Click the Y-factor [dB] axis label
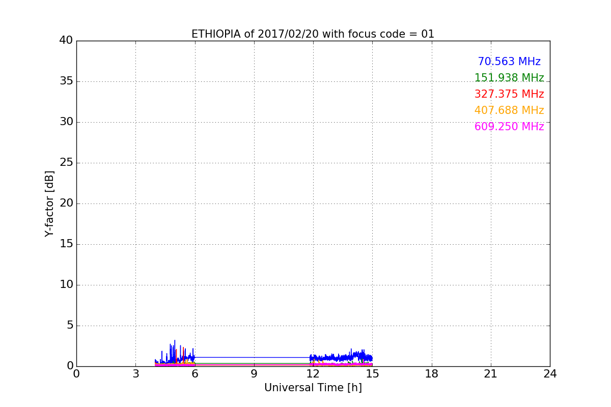Screen dimensions: 611x407 (49, 203)
